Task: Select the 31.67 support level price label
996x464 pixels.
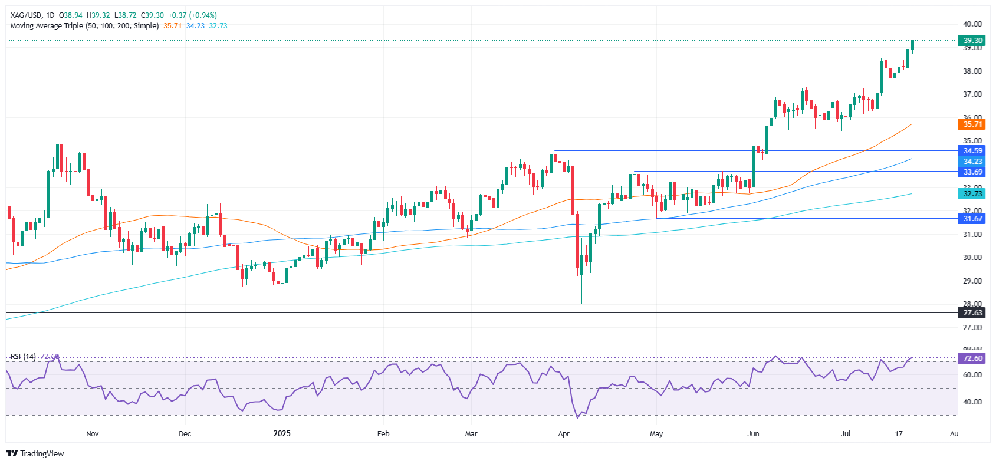Action: pyautogui.click(x=972, y=219)
